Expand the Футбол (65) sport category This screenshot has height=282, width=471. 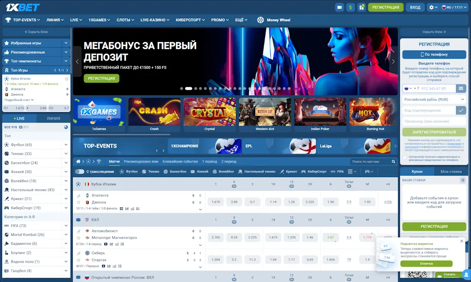click(66, 145)
